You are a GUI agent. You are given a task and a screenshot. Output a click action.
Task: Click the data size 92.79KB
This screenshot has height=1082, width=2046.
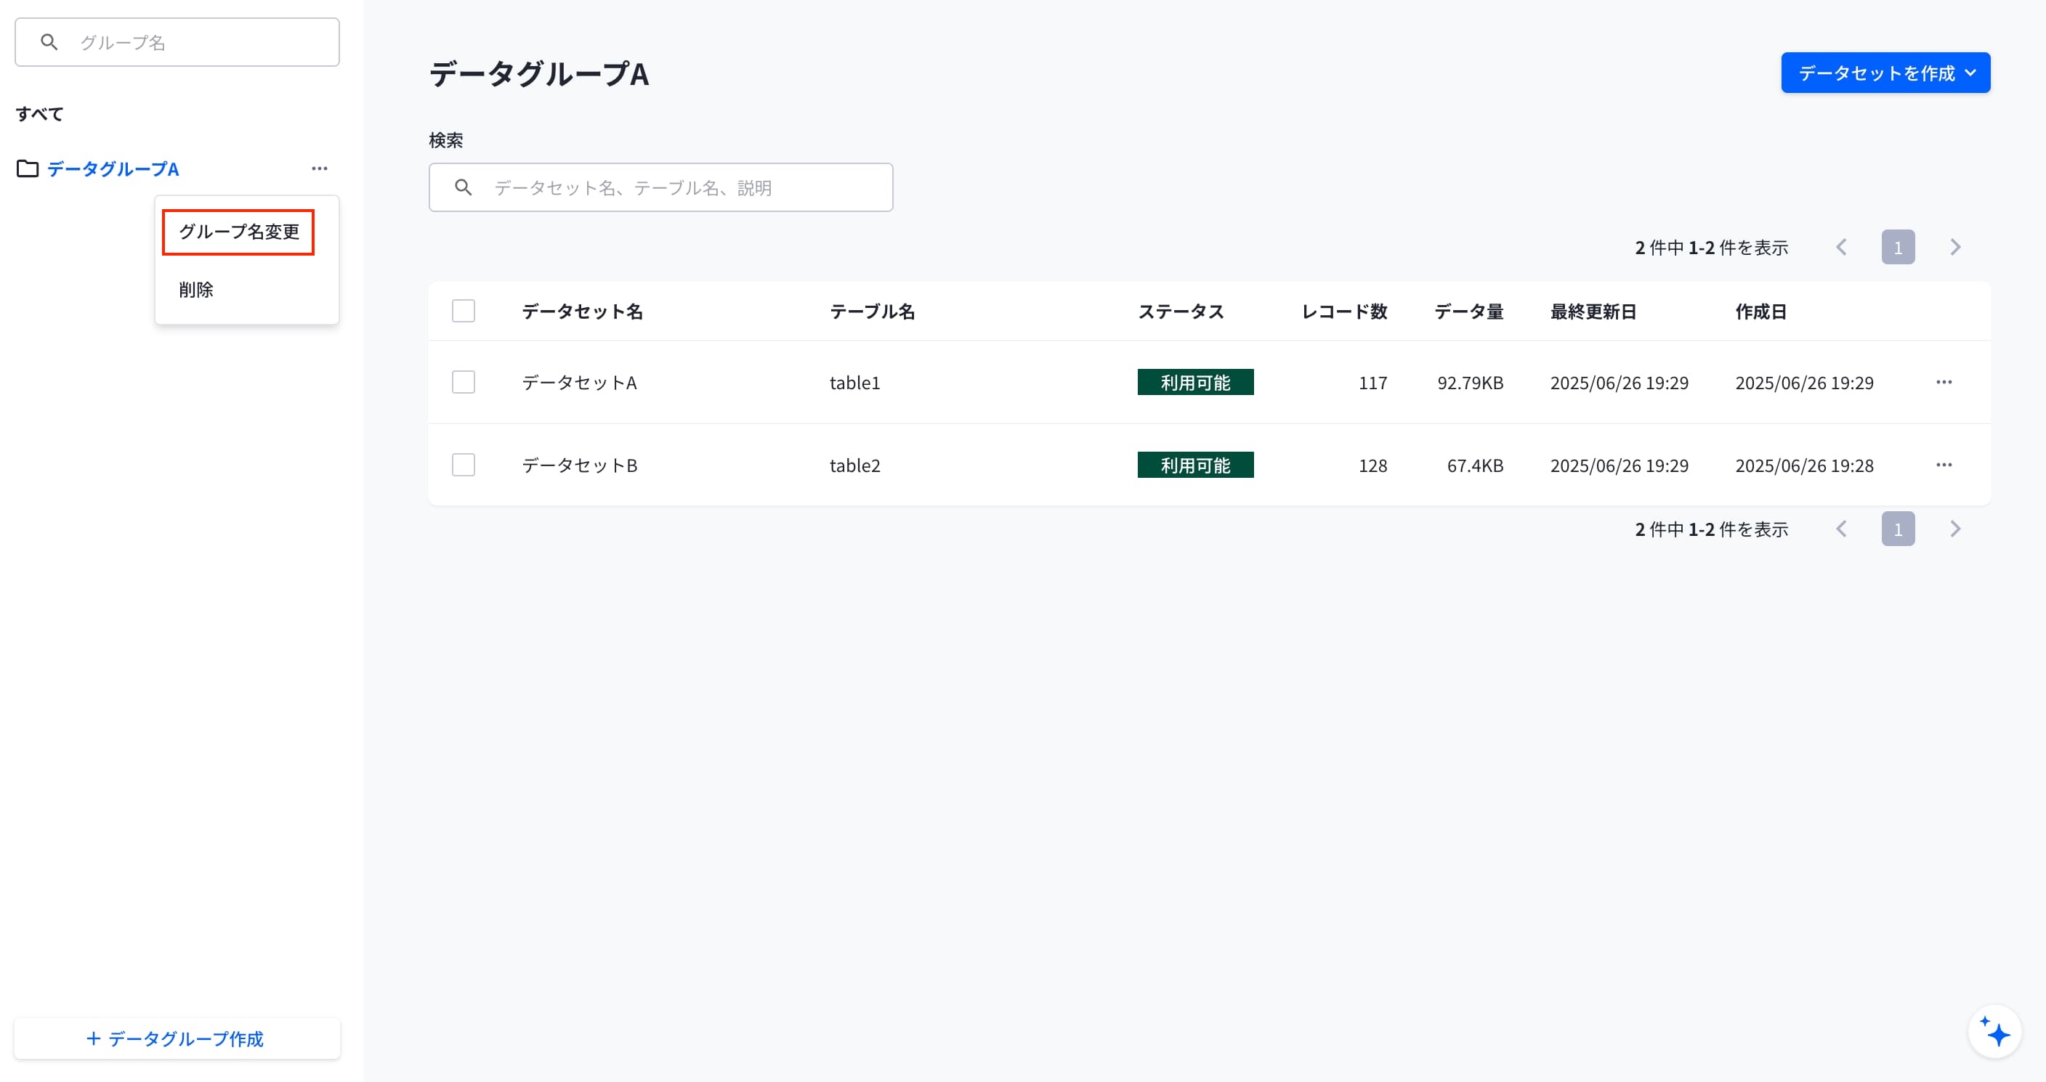coord(1469,383)
